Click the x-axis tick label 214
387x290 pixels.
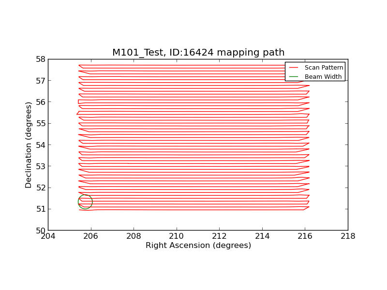[x=262, y=236]
